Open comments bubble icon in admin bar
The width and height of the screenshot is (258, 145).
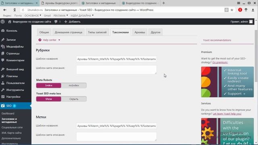tap(56, 22)
